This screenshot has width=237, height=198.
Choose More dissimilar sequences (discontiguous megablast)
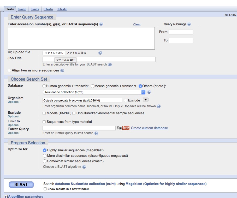tap(44, 156)
